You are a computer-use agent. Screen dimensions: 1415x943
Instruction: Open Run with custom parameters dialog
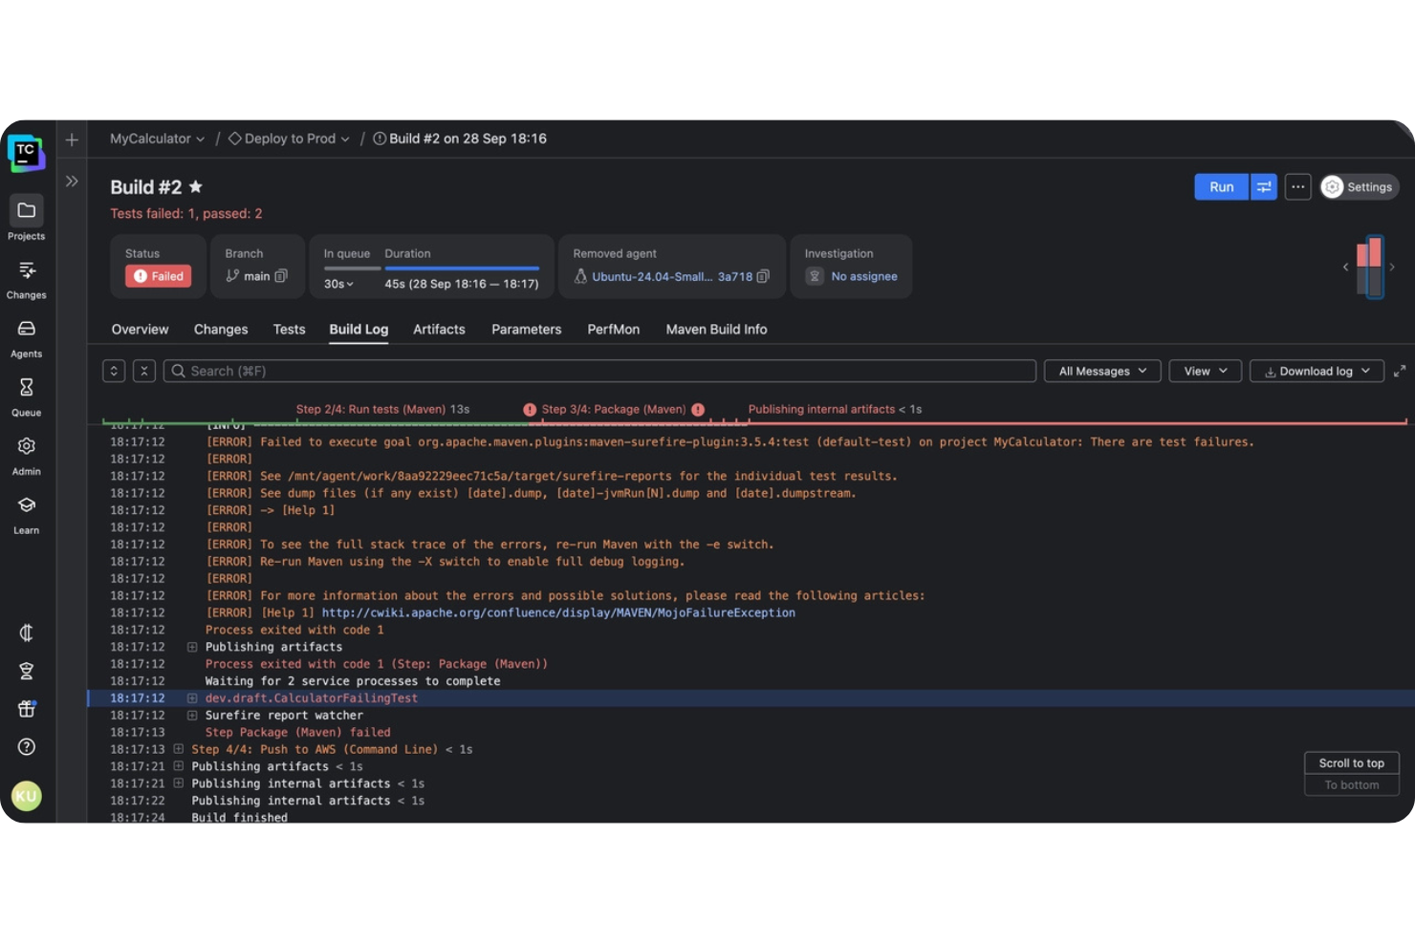pos(1264,186)
